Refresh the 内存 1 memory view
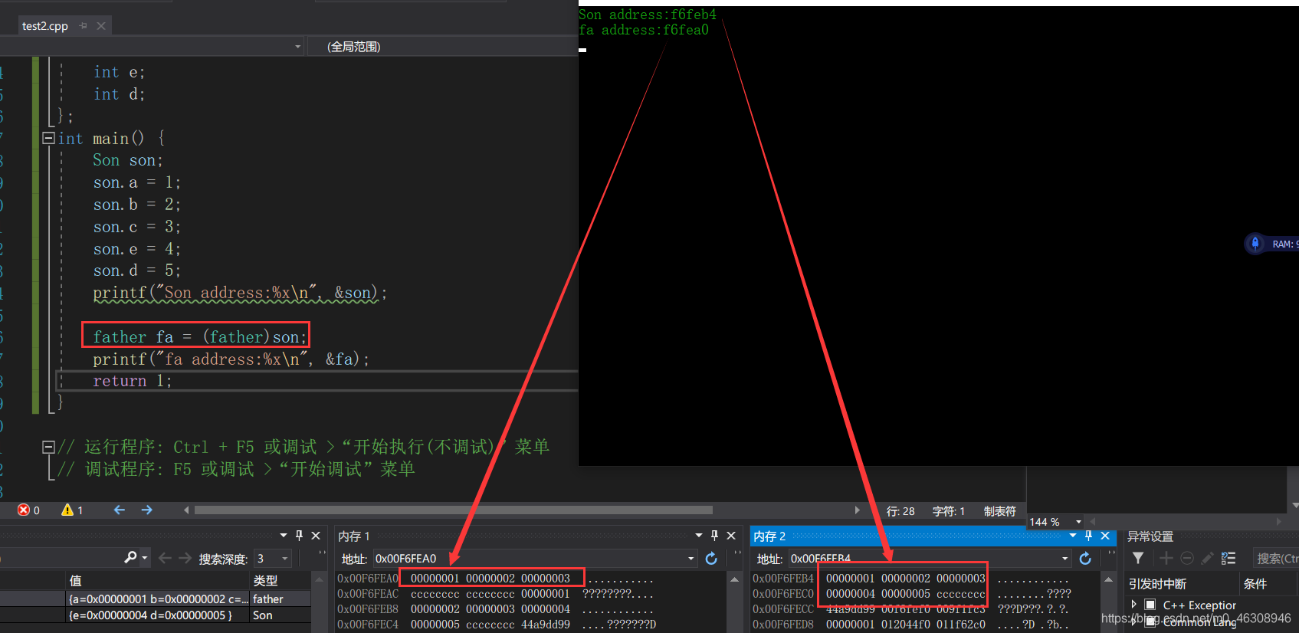 click(711, 559)
